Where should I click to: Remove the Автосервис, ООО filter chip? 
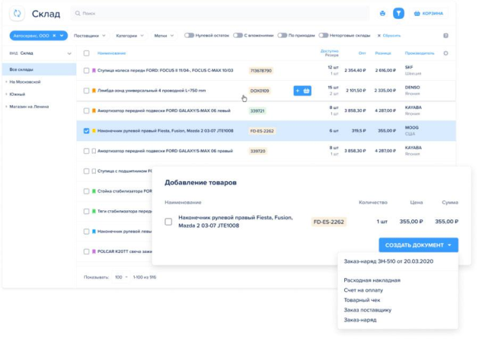(54, 36)
